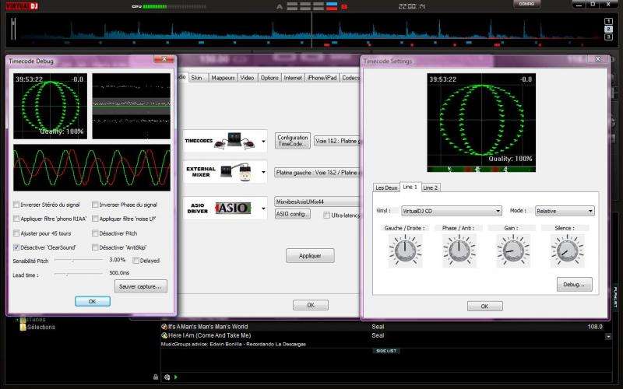Toggle Inverser Stéréo du signal checkbox
Viewport: 623px width, 389px height.
click(x=16, y=205)
